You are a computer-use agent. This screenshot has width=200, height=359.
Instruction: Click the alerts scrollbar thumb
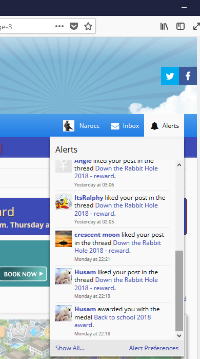coord(179,291)
